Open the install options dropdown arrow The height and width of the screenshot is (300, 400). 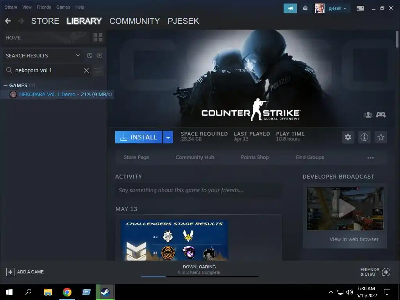tap(168, 137)
